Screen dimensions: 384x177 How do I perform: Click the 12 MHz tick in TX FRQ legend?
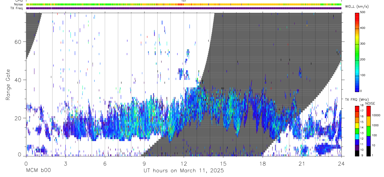[362, 139]
